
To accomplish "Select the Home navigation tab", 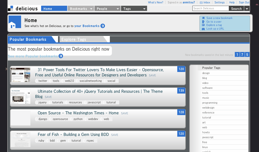I will (x=54, y=8).
